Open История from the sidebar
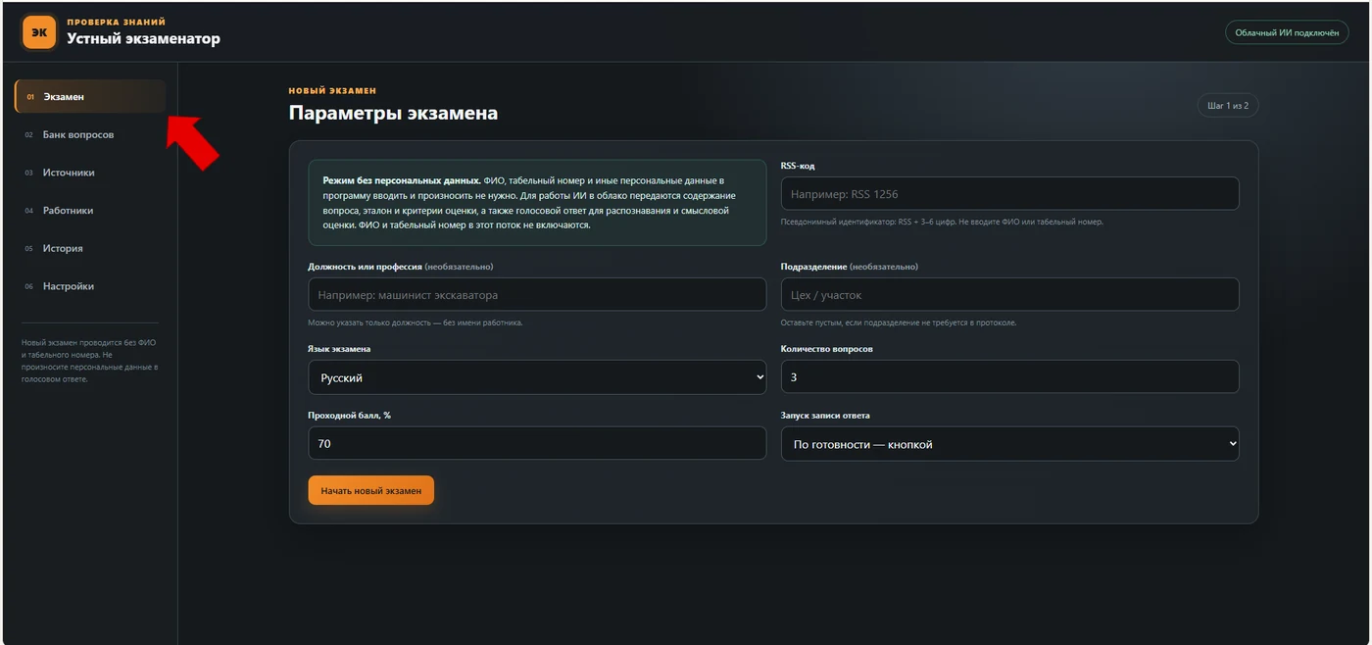Viewport: 1372px width, 645px height. 90,249
